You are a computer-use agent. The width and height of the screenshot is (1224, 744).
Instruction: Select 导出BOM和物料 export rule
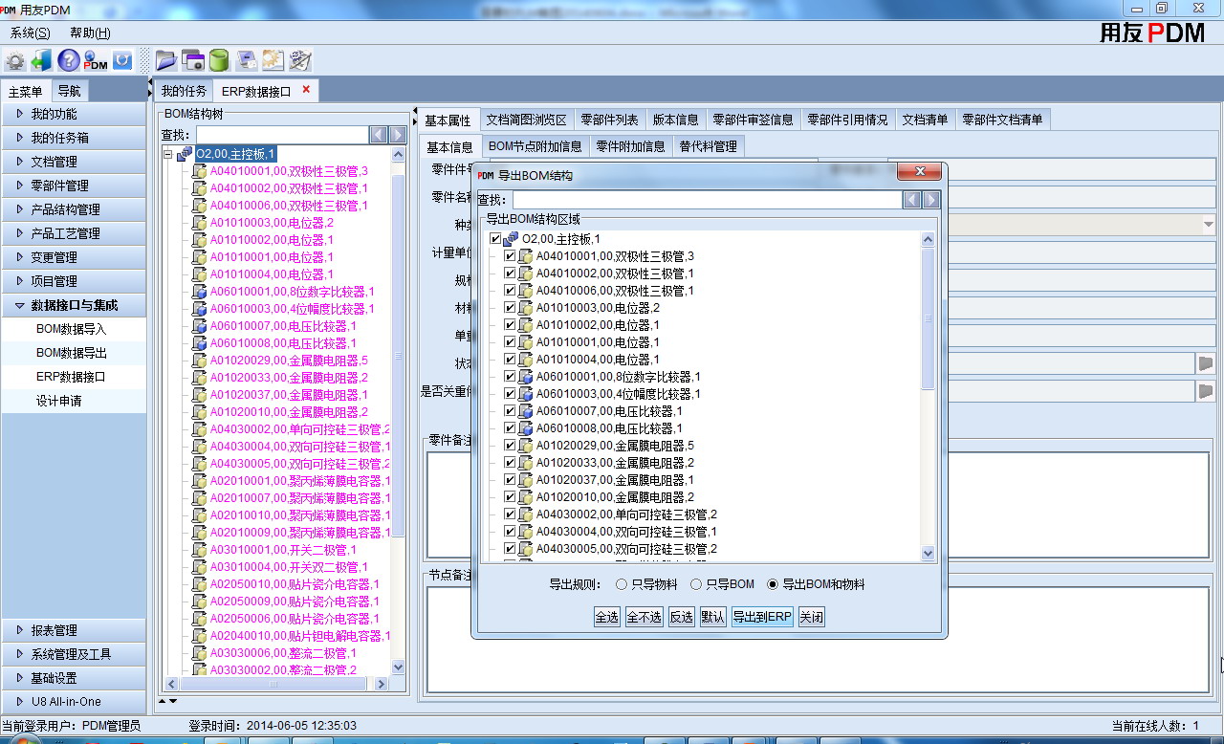(773, 584)
